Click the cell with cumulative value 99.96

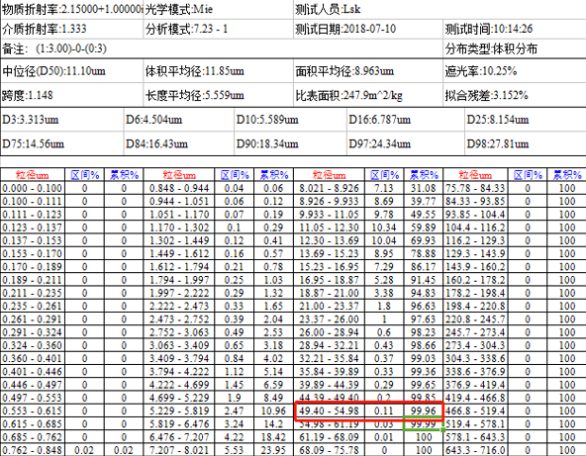[x=424, y=410]
